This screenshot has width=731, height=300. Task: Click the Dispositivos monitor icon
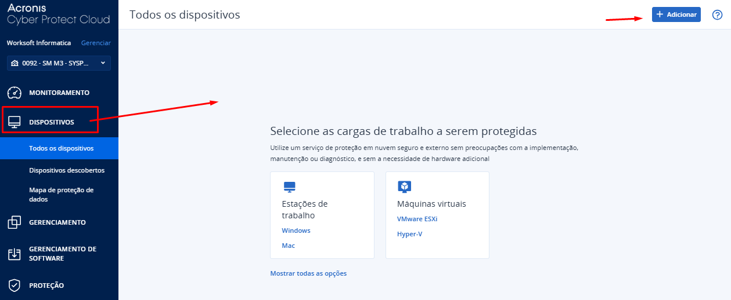pyautogui.click(x=15, y=122)
